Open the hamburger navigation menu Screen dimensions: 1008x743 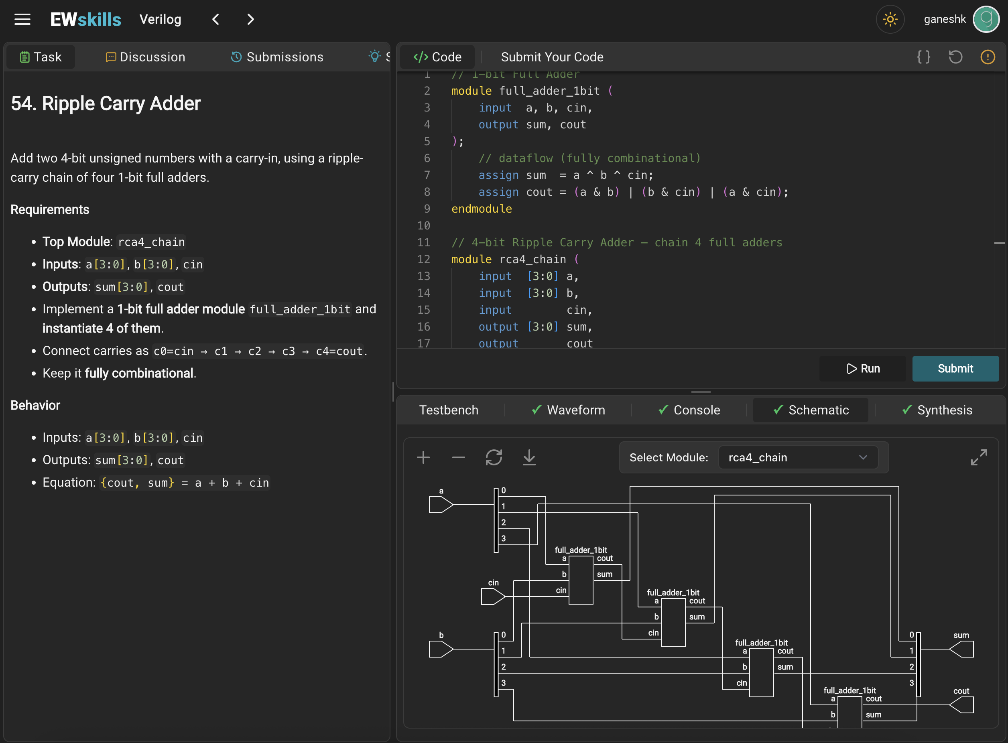[22, 19]
